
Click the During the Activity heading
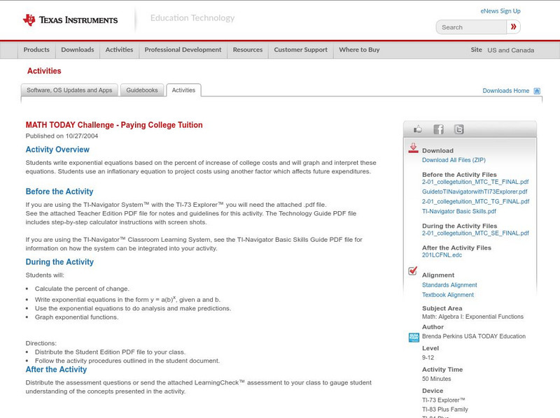tap(59, 262)
